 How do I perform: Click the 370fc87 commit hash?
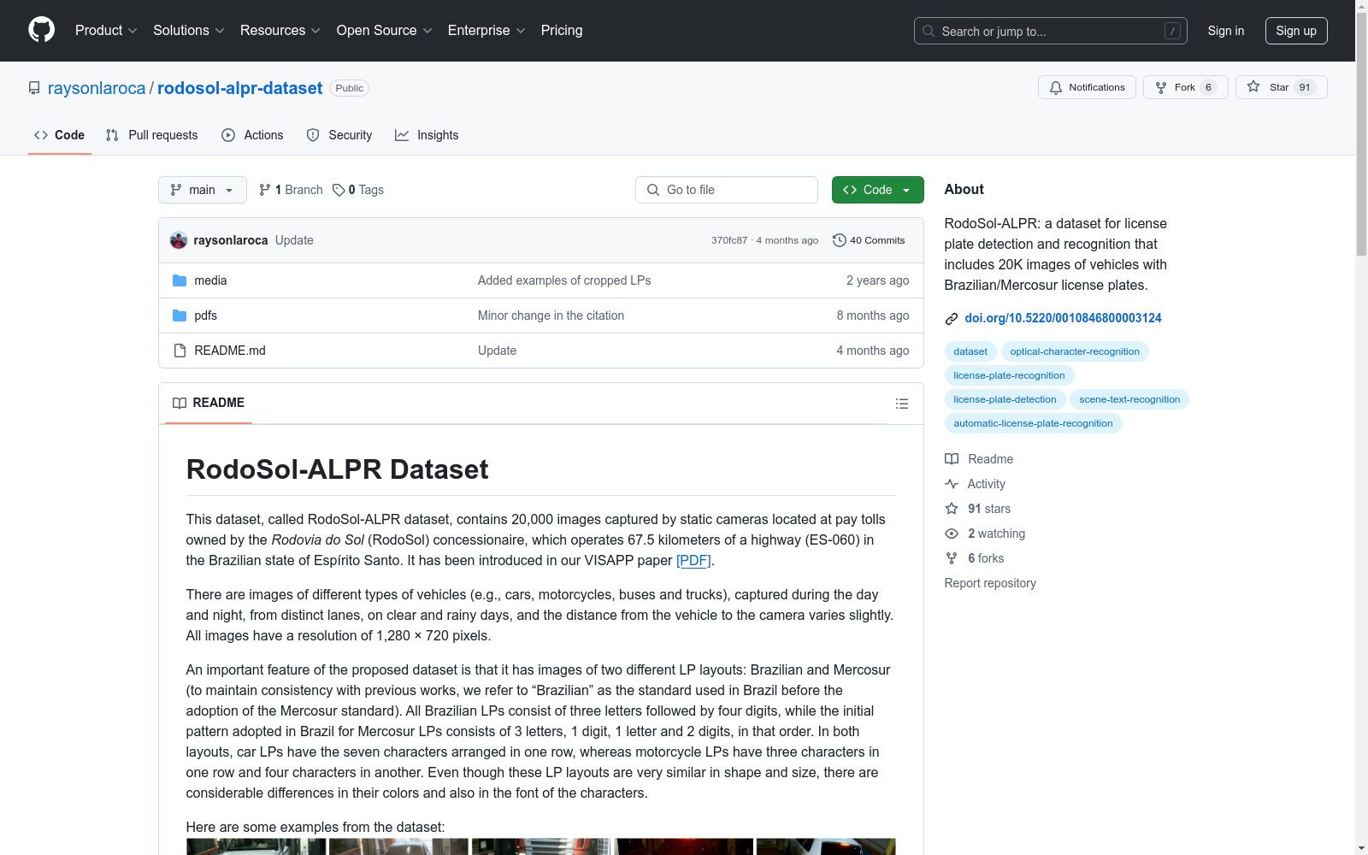click(x=729, y=240)
